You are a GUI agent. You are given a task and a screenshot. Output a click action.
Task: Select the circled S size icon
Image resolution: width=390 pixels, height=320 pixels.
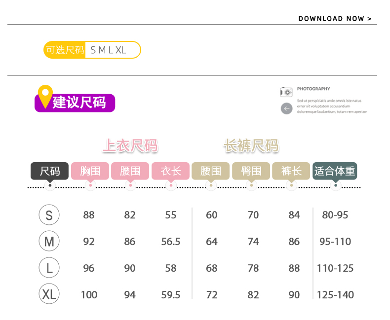tap(49, 214)
